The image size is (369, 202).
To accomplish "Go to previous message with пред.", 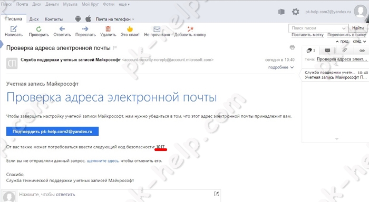I will coord(342,42).
